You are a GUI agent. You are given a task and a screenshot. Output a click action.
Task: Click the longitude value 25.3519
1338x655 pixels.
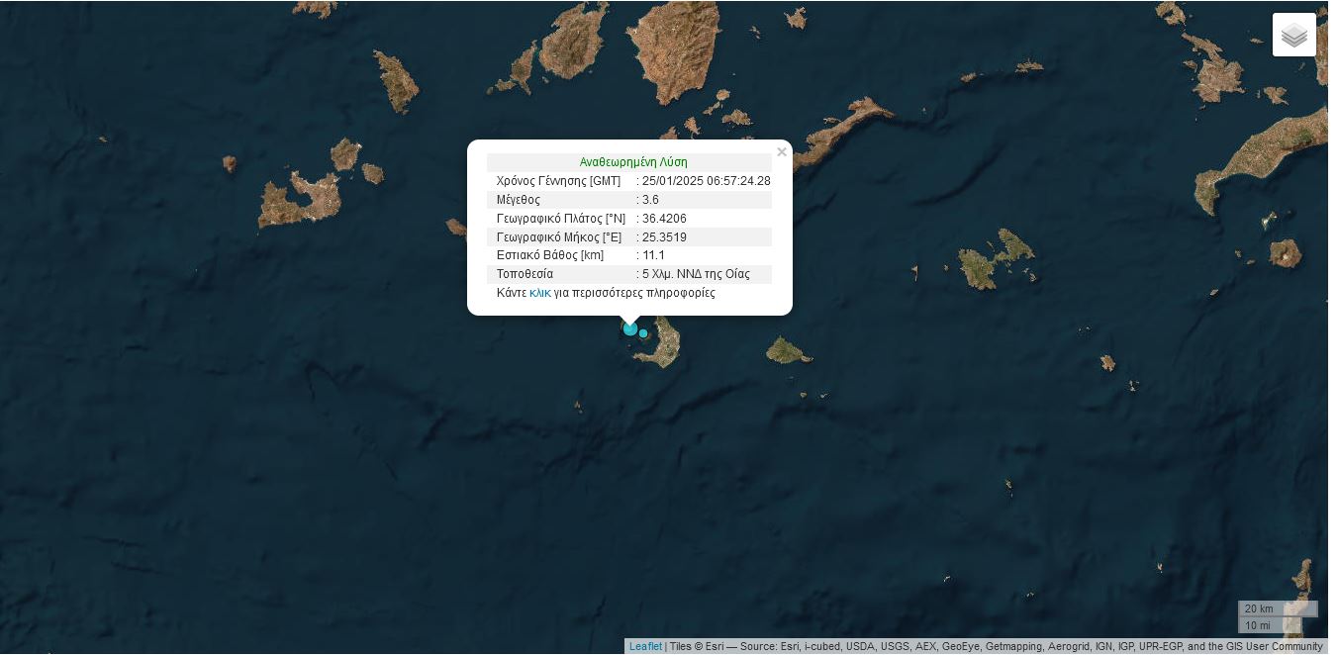664,237
